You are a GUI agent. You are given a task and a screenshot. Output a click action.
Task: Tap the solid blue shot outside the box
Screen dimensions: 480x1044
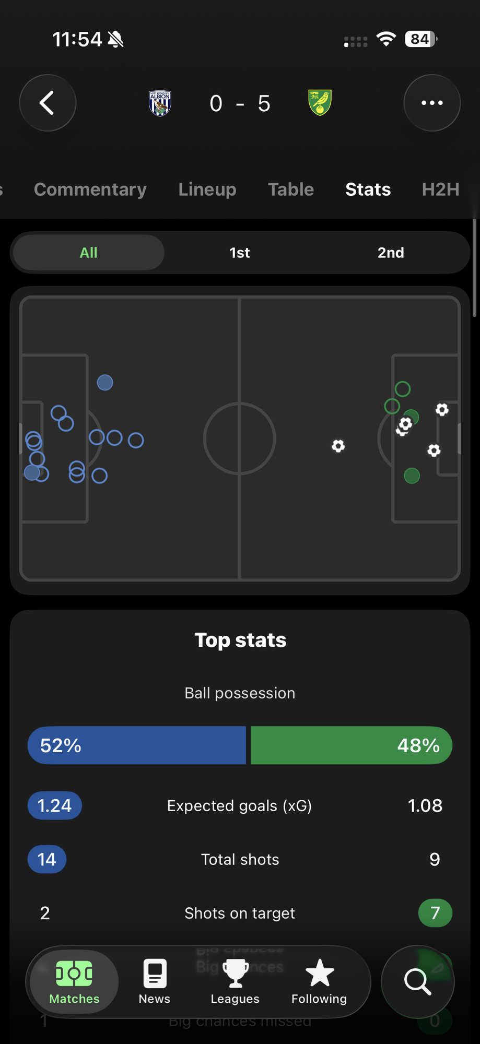(105, 383)
